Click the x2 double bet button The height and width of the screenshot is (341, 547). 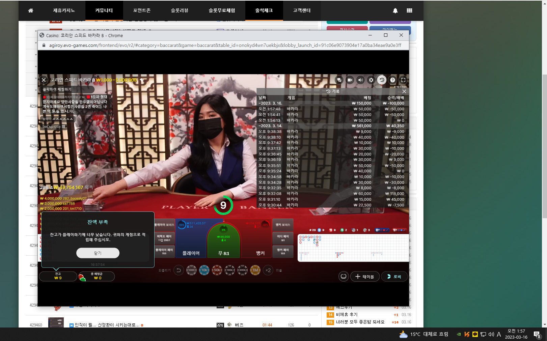[268, 270]
